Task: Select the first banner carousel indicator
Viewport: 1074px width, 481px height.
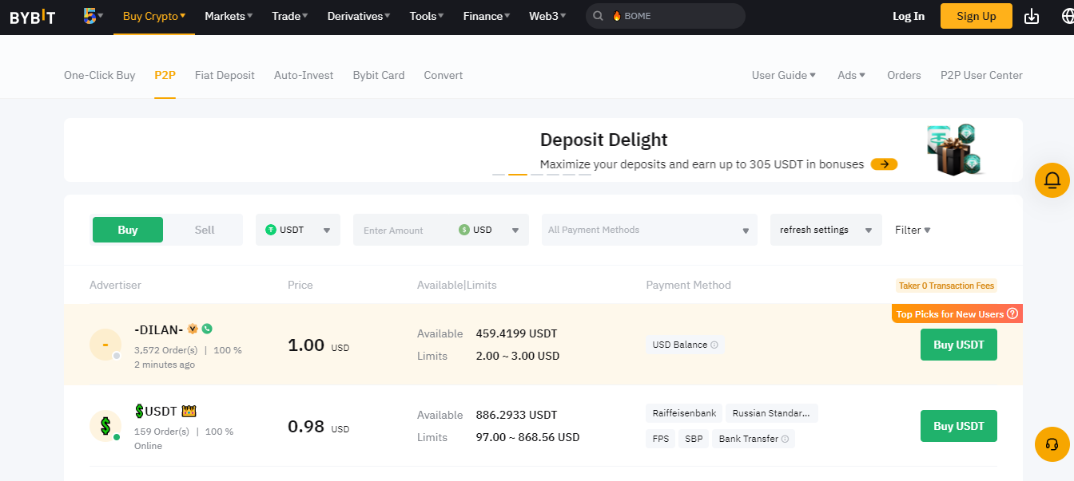Action: point(499,174)
